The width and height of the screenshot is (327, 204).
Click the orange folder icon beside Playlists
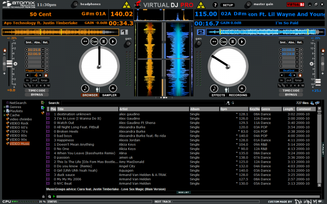click(x=43, y=113)
